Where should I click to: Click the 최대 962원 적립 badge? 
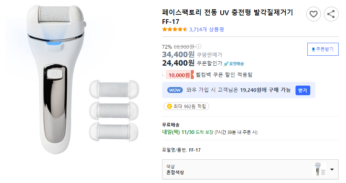[x=186, y=106]
